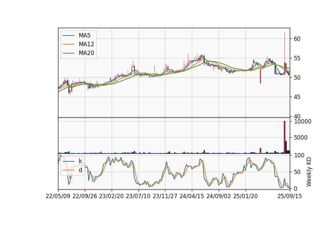322x231 pixels.
Task: Click the x-axis date 23/11/27
Action: tap(165, 196)
